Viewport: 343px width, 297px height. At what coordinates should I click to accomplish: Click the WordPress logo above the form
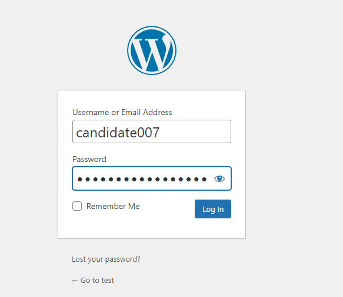tap(152, 50)
